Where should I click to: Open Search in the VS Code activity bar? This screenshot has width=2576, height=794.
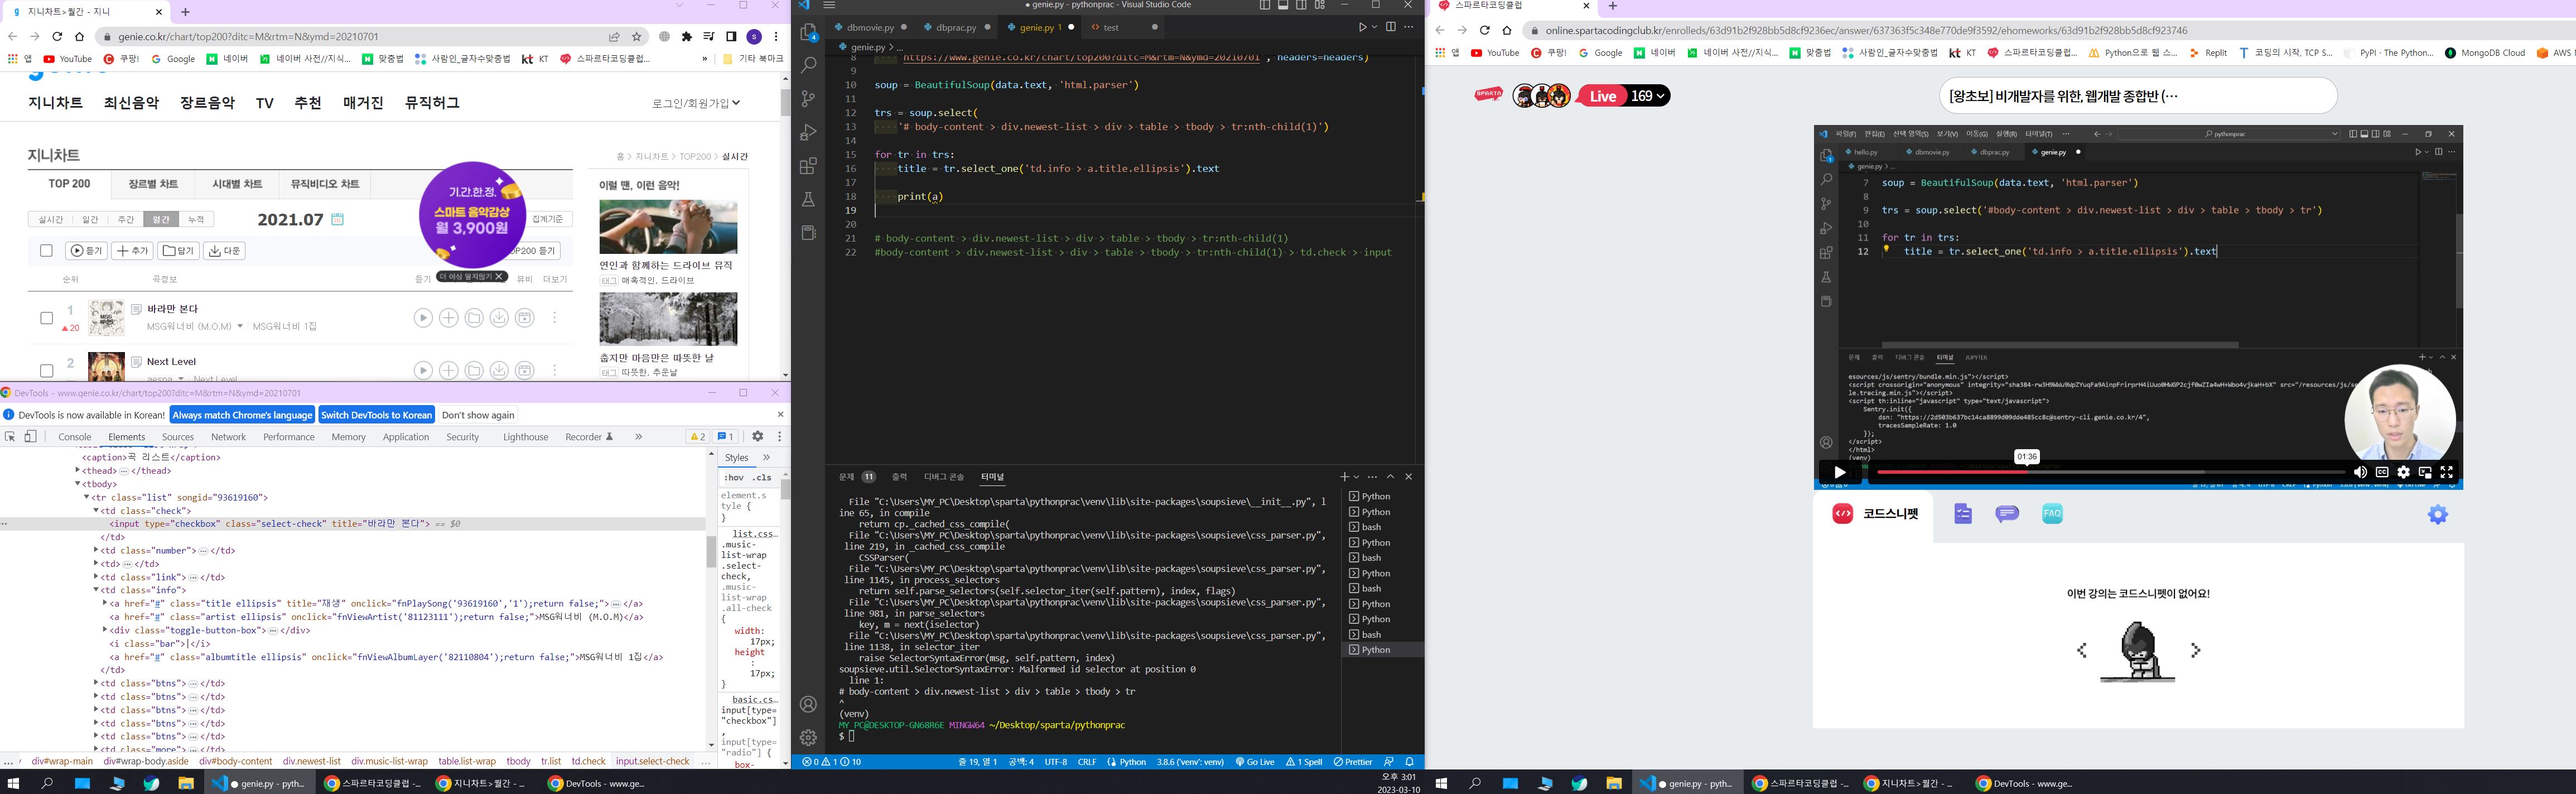point(809,65)
